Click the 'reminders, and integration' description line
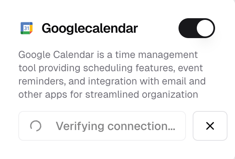The image size is (235, 159). [x=112, y=81]
